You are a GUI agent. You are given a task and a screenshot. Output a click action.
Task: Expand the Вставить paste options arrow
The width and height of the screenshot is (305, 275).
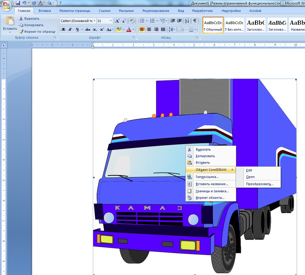pyautogui.click(x=10, y=32)
